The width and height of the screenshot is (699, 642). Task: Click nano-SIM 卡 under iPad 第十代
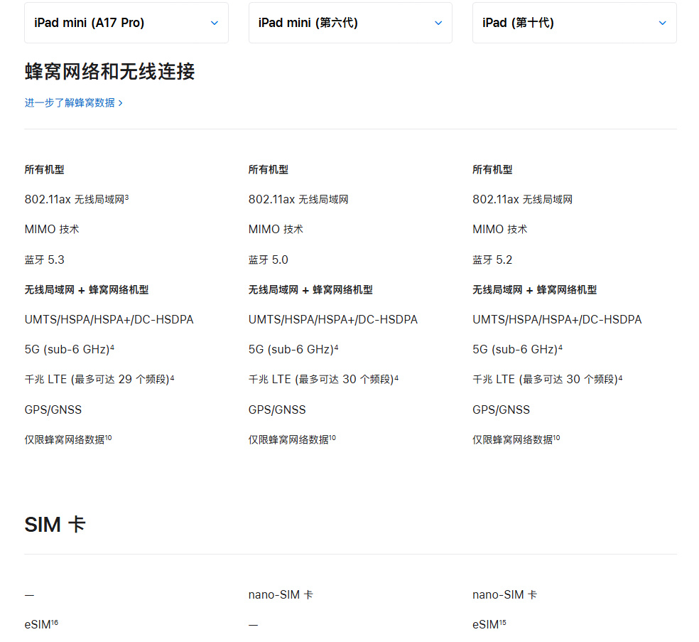tap(505, 594)
